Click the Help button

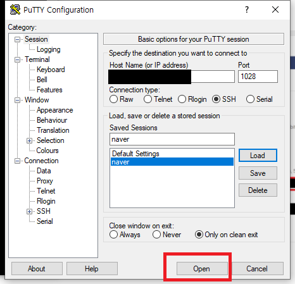coord(92,269)
